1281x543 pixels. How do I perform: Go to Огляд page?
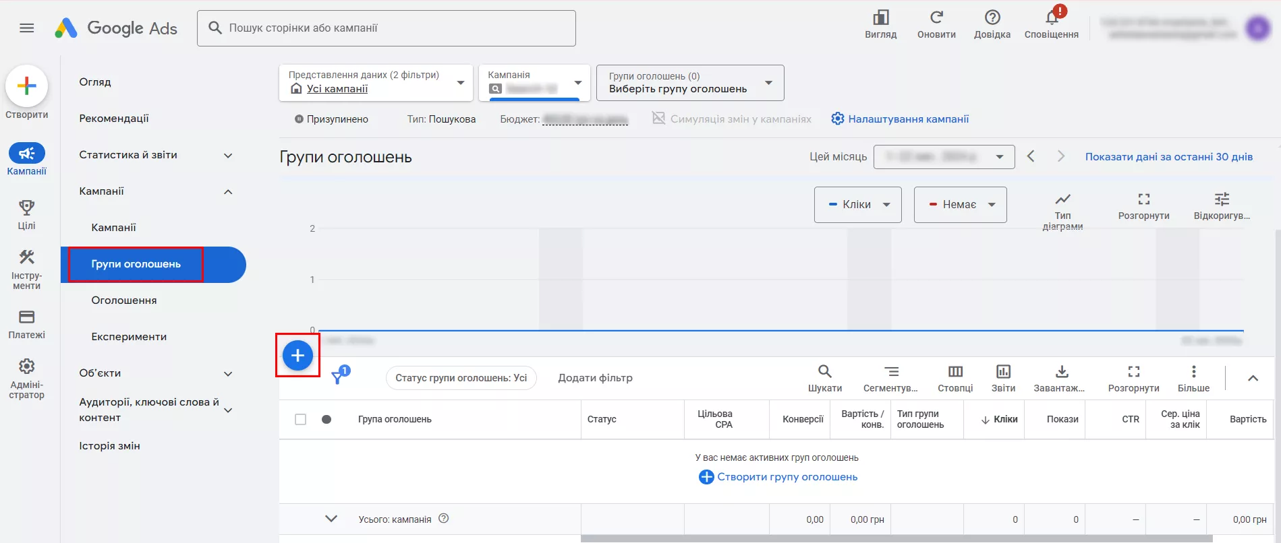(x=95, y=82)
